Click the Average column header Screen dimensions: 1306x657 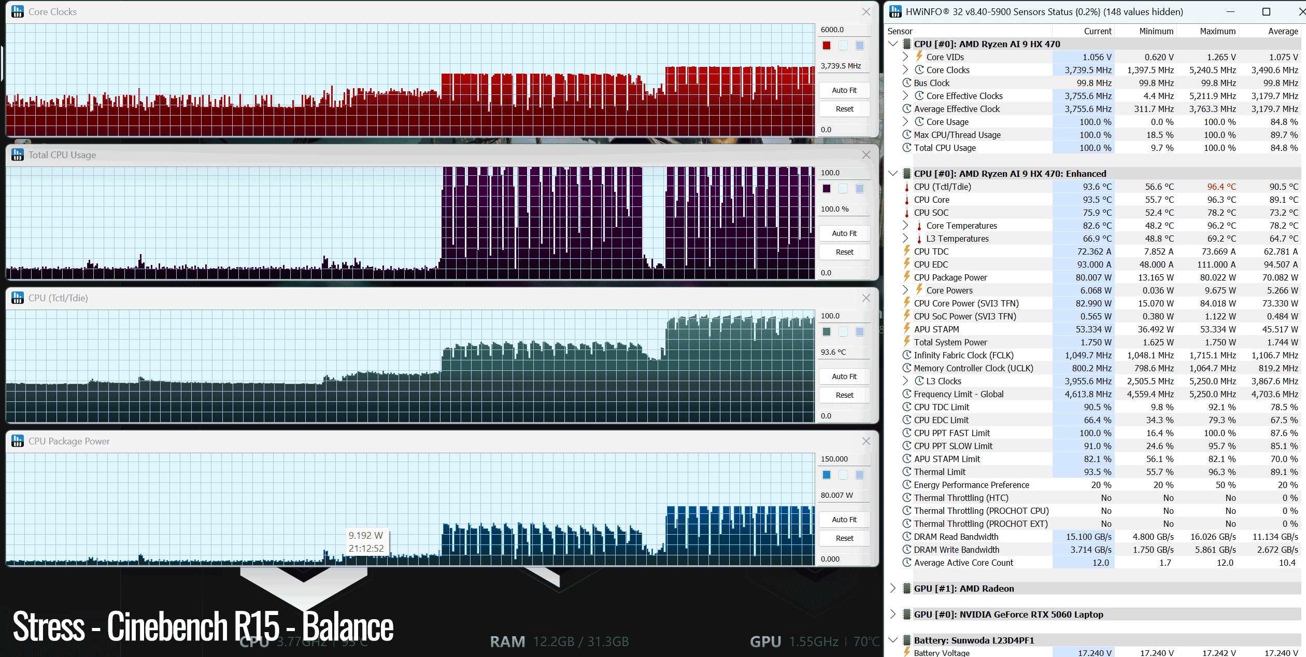click(1283, 31)
